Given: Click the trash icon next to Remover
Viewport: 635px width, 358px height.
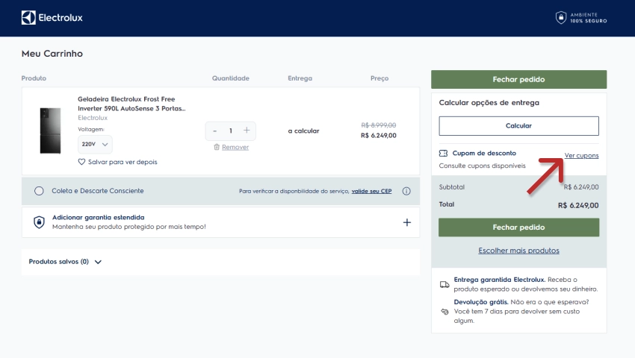Looking at the screenshot, I should [217, 147].
